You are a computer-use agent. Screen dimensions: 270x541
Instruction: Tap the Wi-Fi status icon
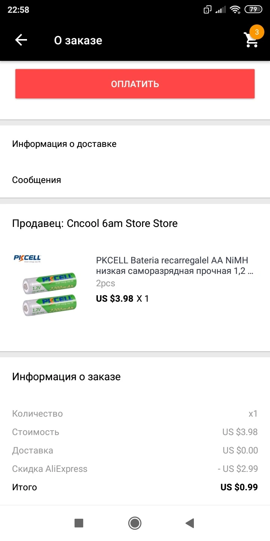pos(235,10)
